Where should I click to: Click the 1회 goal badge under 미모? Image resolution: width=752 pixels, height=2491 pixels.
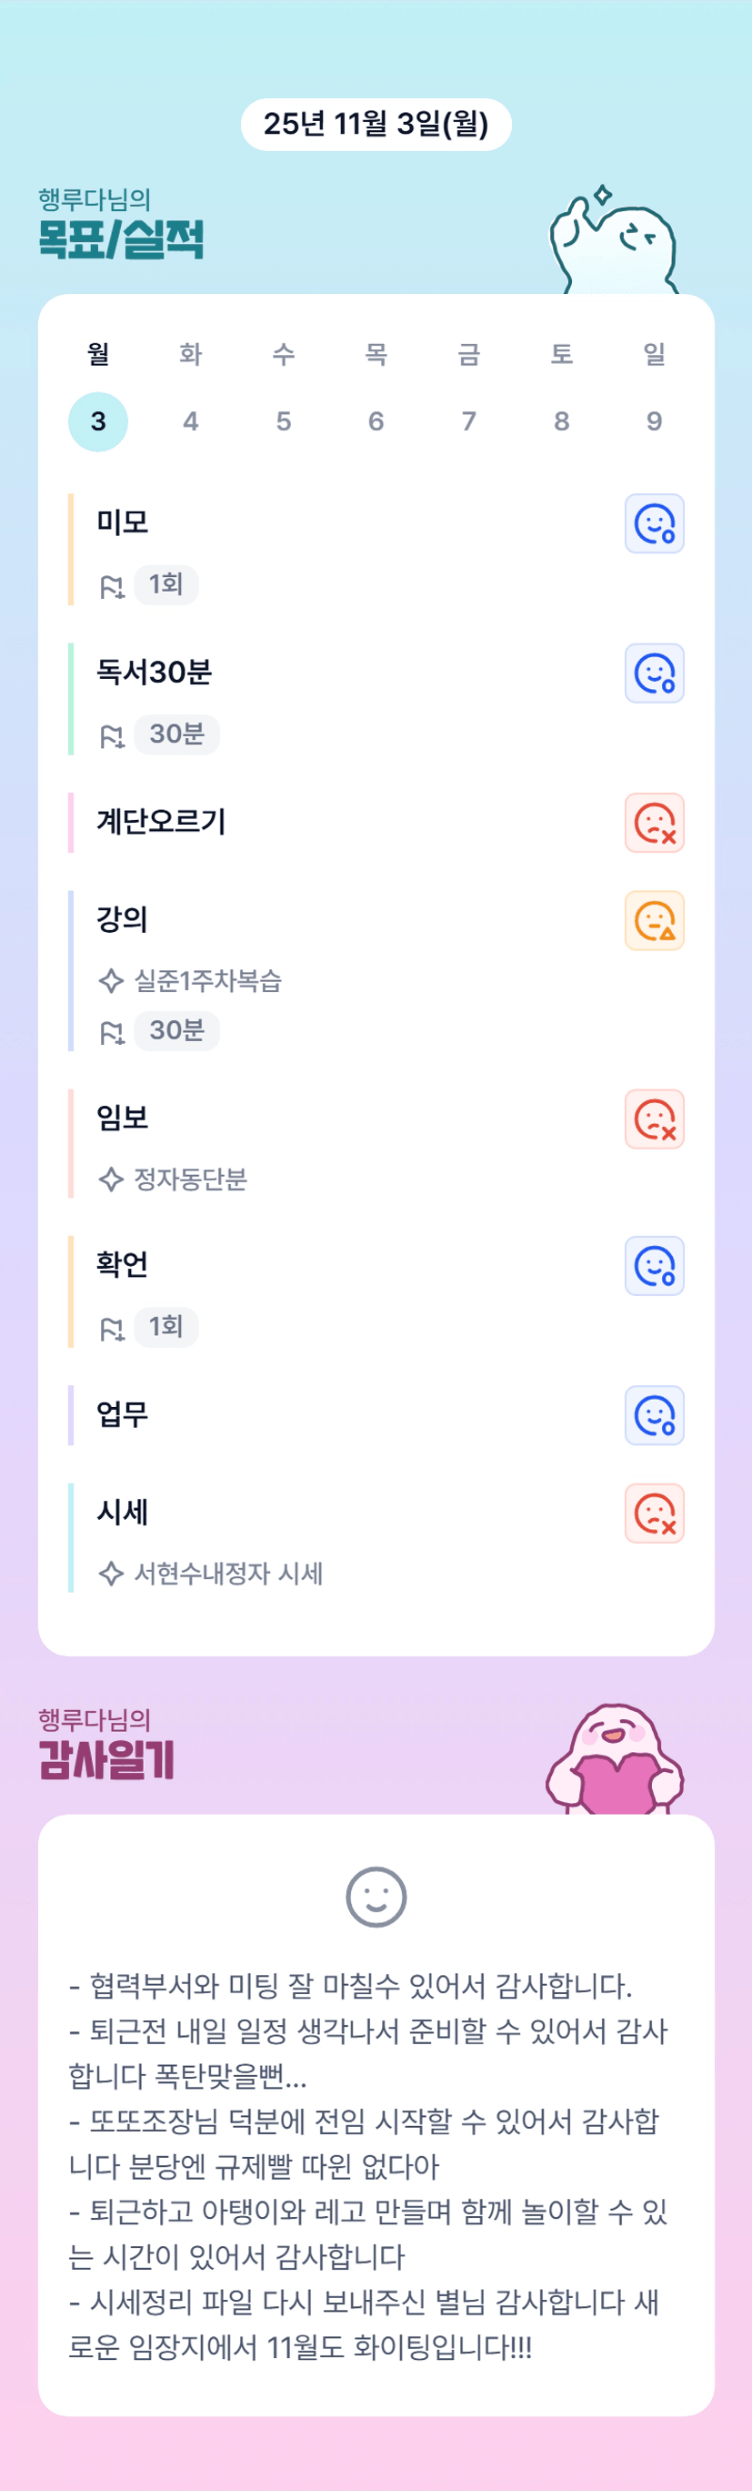pos(166,585)
